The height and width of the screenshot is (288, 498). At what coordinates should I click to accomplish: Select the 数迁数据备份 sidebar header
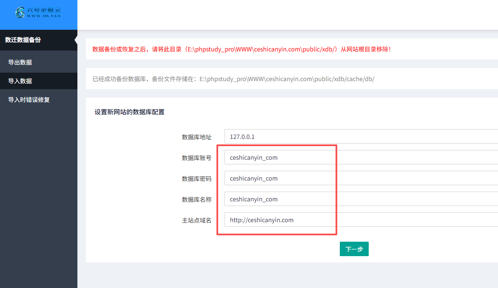(x=23, y=40)
